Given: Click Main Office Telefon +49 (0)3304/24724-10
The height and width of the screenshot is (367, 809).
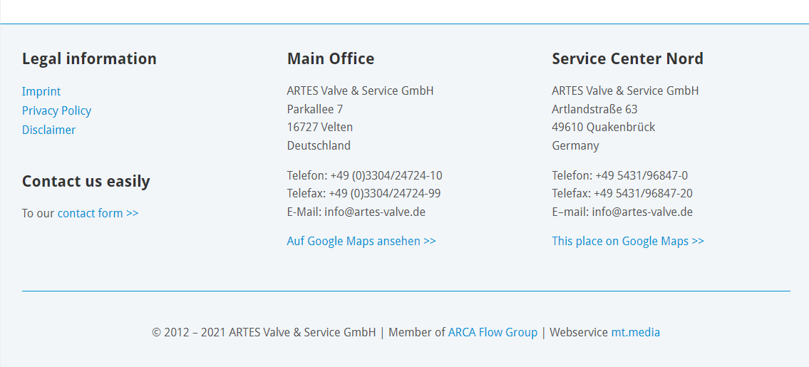Looking at the screenshot, I should pos(365,175).
